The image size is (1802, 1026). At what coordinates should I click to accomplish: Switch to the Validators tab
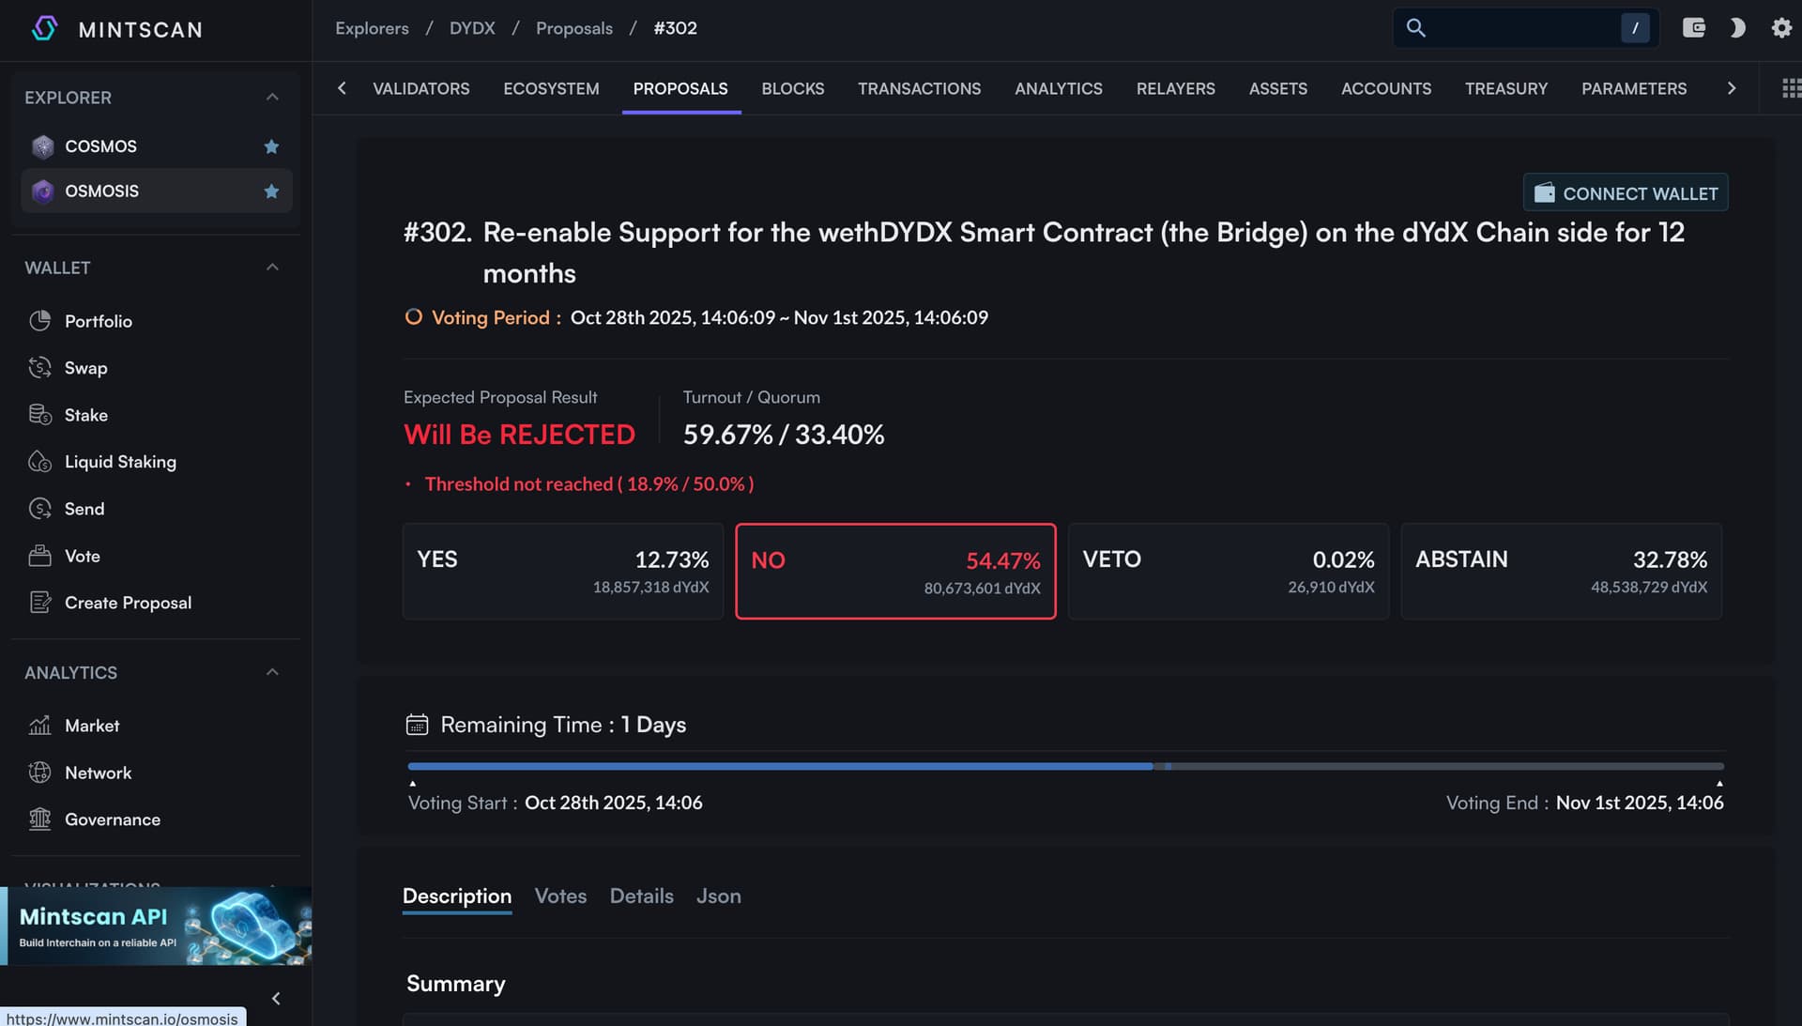click(x=420, y=88)
